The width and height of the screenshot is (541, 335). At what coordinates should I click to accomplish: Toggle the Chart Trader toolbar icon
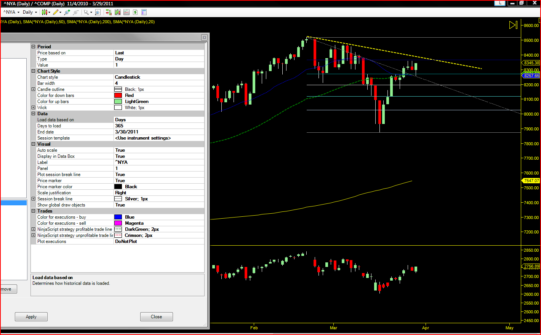click(109, 12)
